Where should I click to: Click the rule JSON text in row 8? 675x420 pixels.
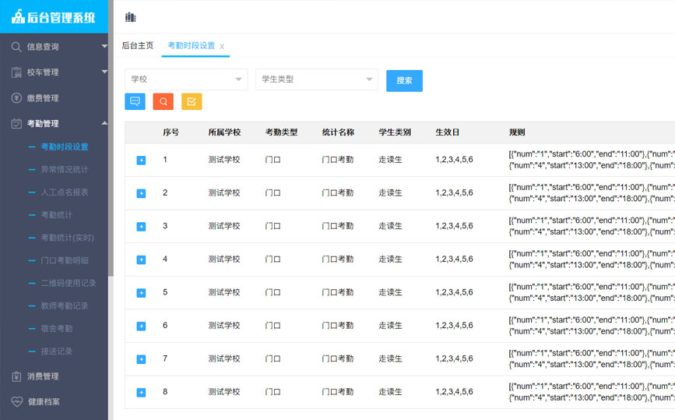(x=592, y=392)
